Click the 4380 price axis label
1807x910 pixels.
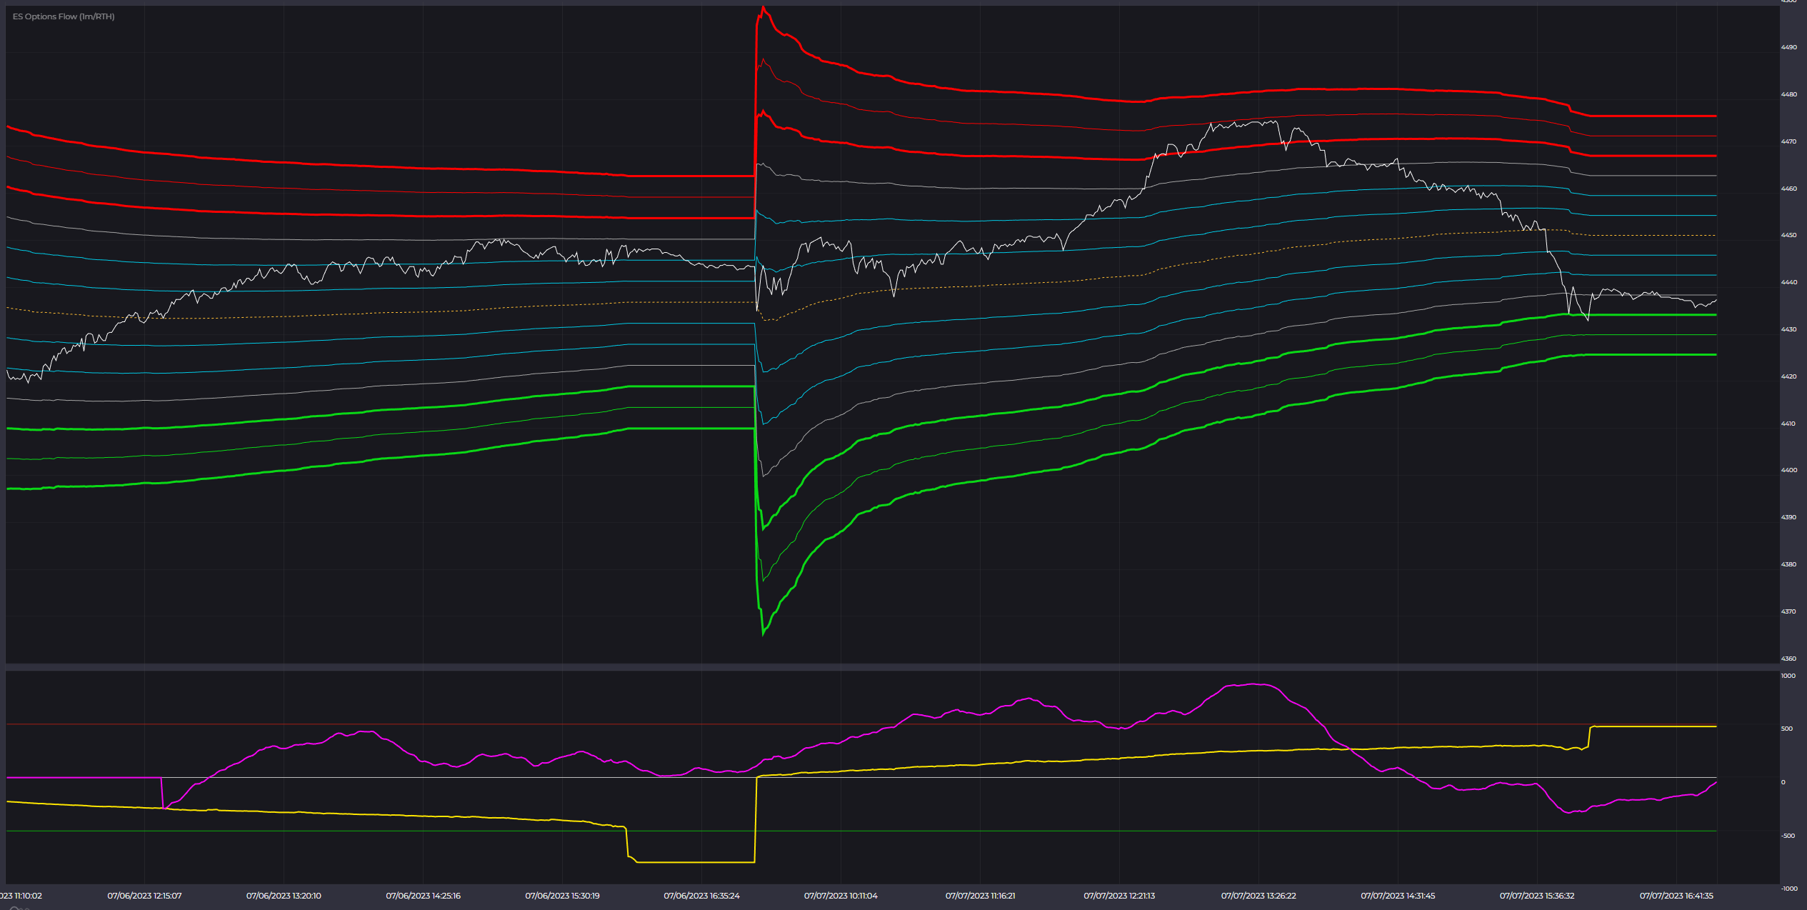pyautogui.click(x=1788, y=564)
